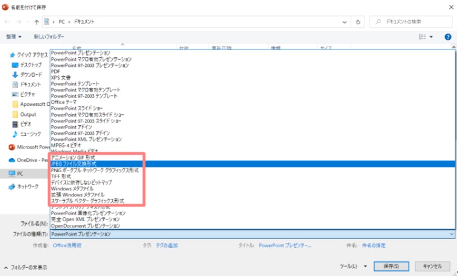Image resolution: width=458 pixels, height=277 pixels.
Task: Open ダウンロード folder in sidebar
Action: [30, 75]
